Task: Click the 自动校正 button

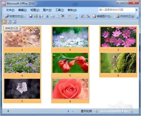Action: click(x=125, y=16)
